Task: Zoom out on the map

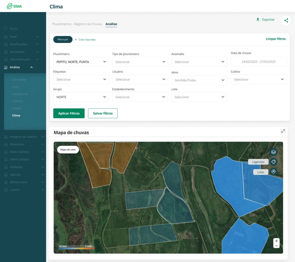Action: tap(276, 246)
